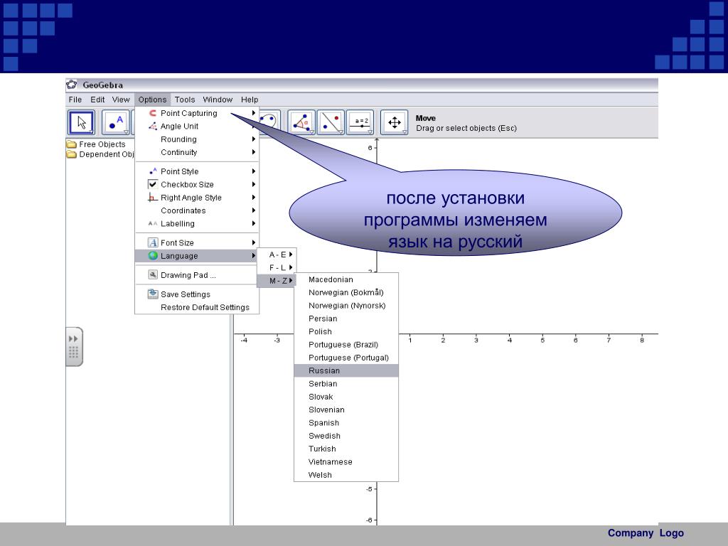Select the Reflect object about line tool

click(331, 122)
